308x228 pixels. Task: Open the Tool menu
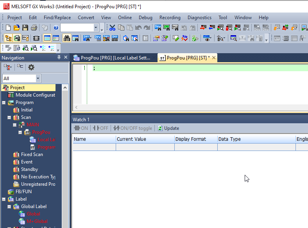(223, 18)
